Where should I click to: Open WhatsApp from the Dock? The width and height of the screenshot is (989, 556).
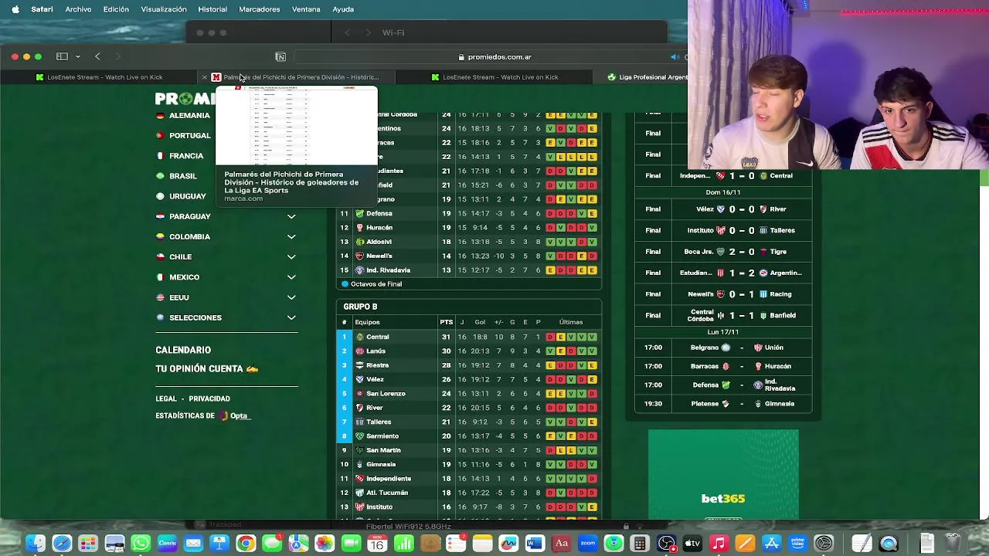[141, 544]
